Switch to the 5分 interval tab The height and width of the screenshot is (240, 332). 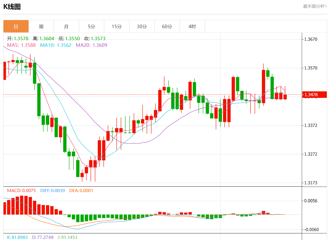[92, 26]
